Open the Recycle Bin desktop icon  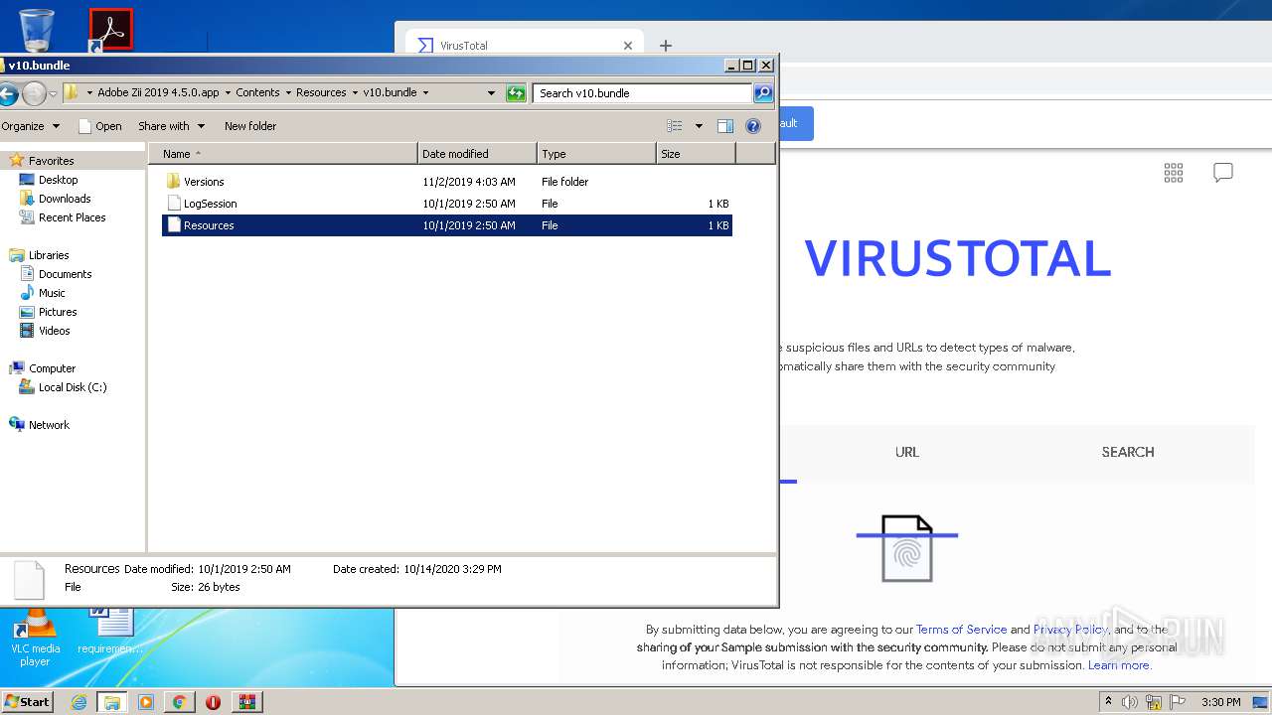[x=37, y=30]
